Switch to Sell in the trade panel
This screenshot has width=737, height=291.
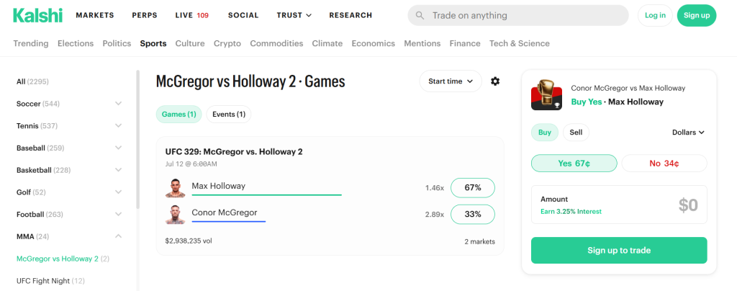(x=576, y=133)
